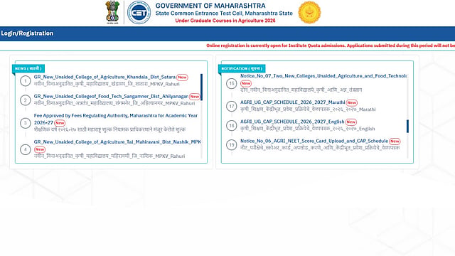Image resolution: width=455 pixels, height=256 pixels.
Task: Click 'GOVERNMENT OF MAHARASHTRA' heading
Action: [x=210, y=6]
